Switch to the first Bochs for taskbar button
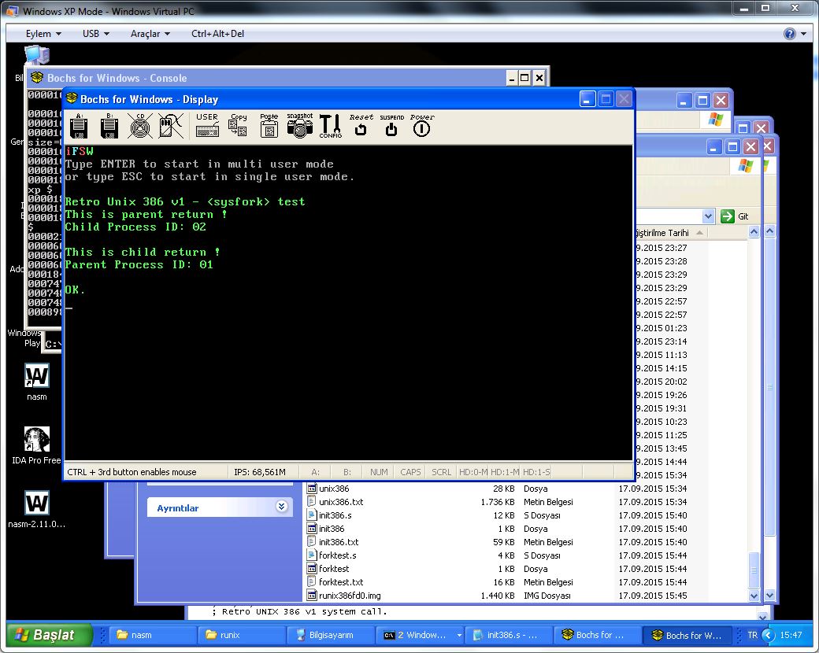Viewport: 819px width, 653px height. [x=598, y=635]
